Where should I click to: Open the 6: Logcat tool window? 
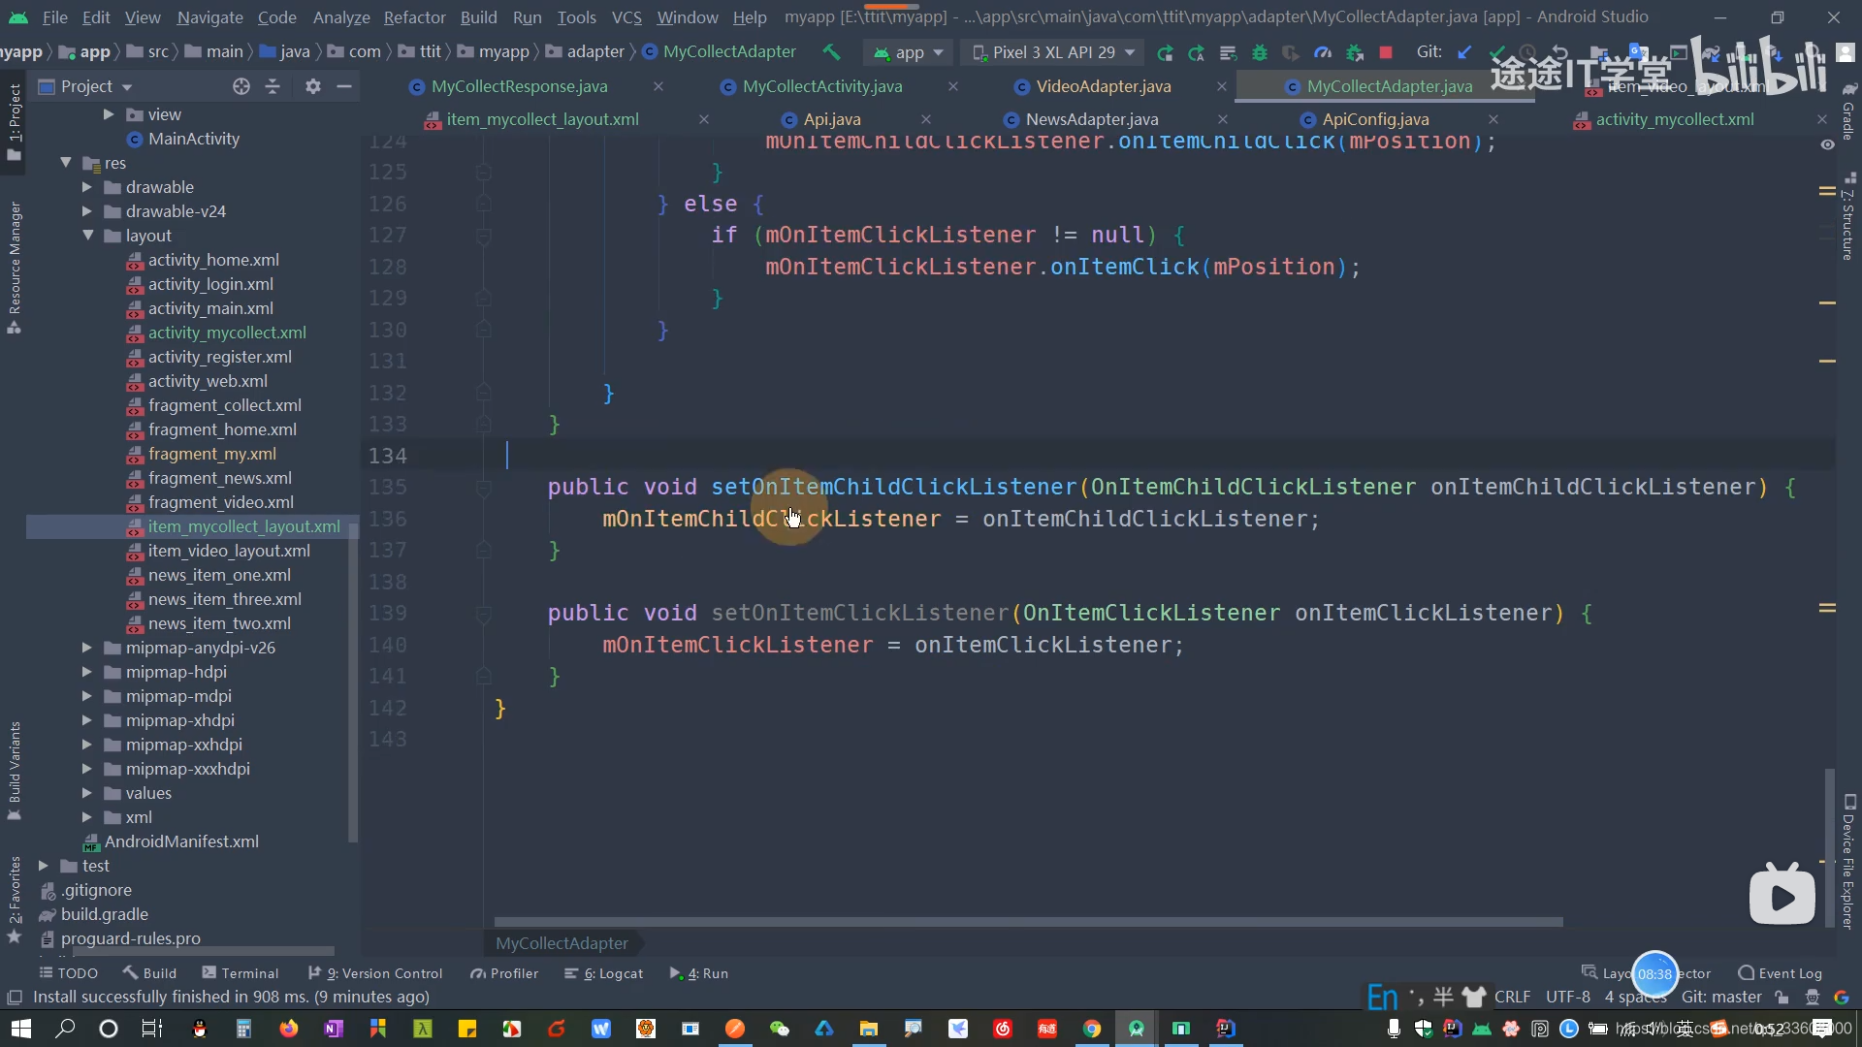604,973
